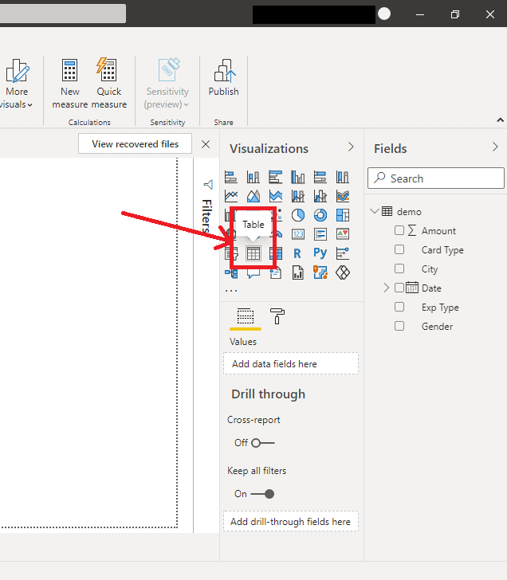Select the Area chart visual
Image resolution: width=507 pixels, height=580 pixels.
(253, 196)
